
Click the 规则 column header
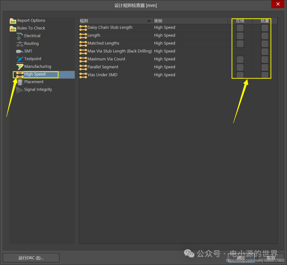[x=116, y=21]
